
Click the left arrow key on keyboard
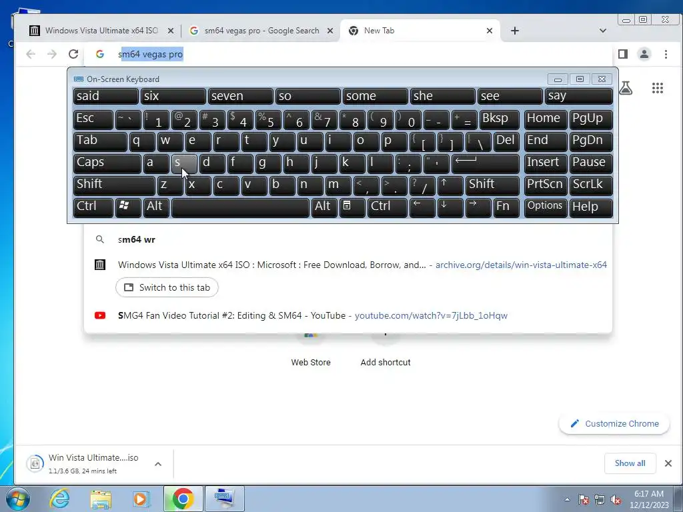pos(422,207)
